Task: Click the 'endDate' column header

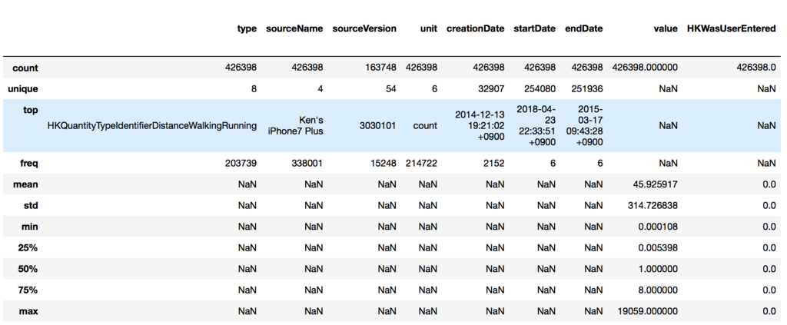Action: pos(584,28)
